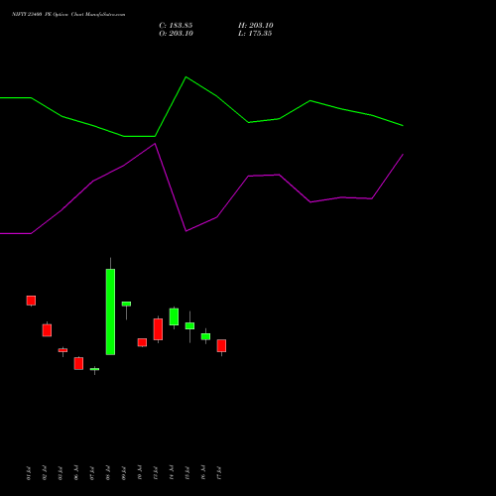Select the small red candle on 03 Jul

click(62, 350)
